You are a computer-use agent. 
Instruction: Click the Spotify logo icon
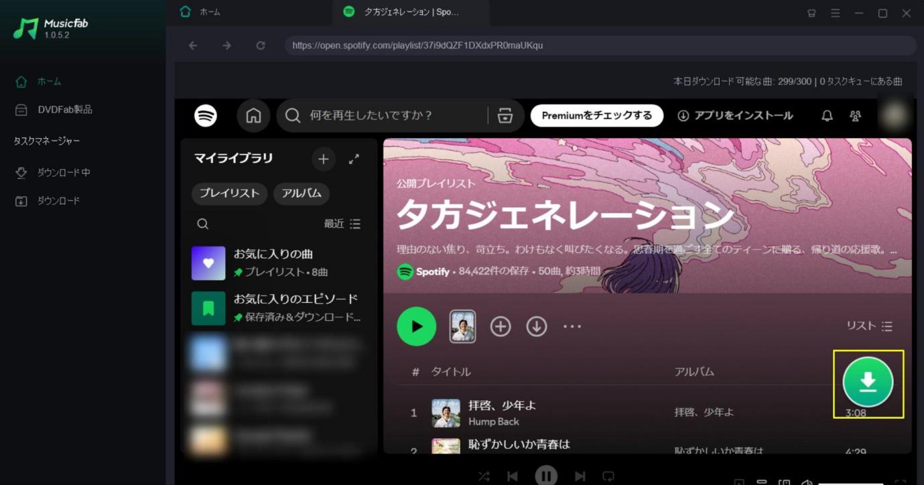click(x=206, y=115)
